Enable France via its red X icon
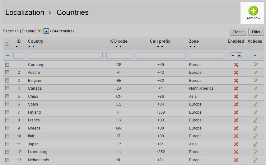 (x=236, y=120)
